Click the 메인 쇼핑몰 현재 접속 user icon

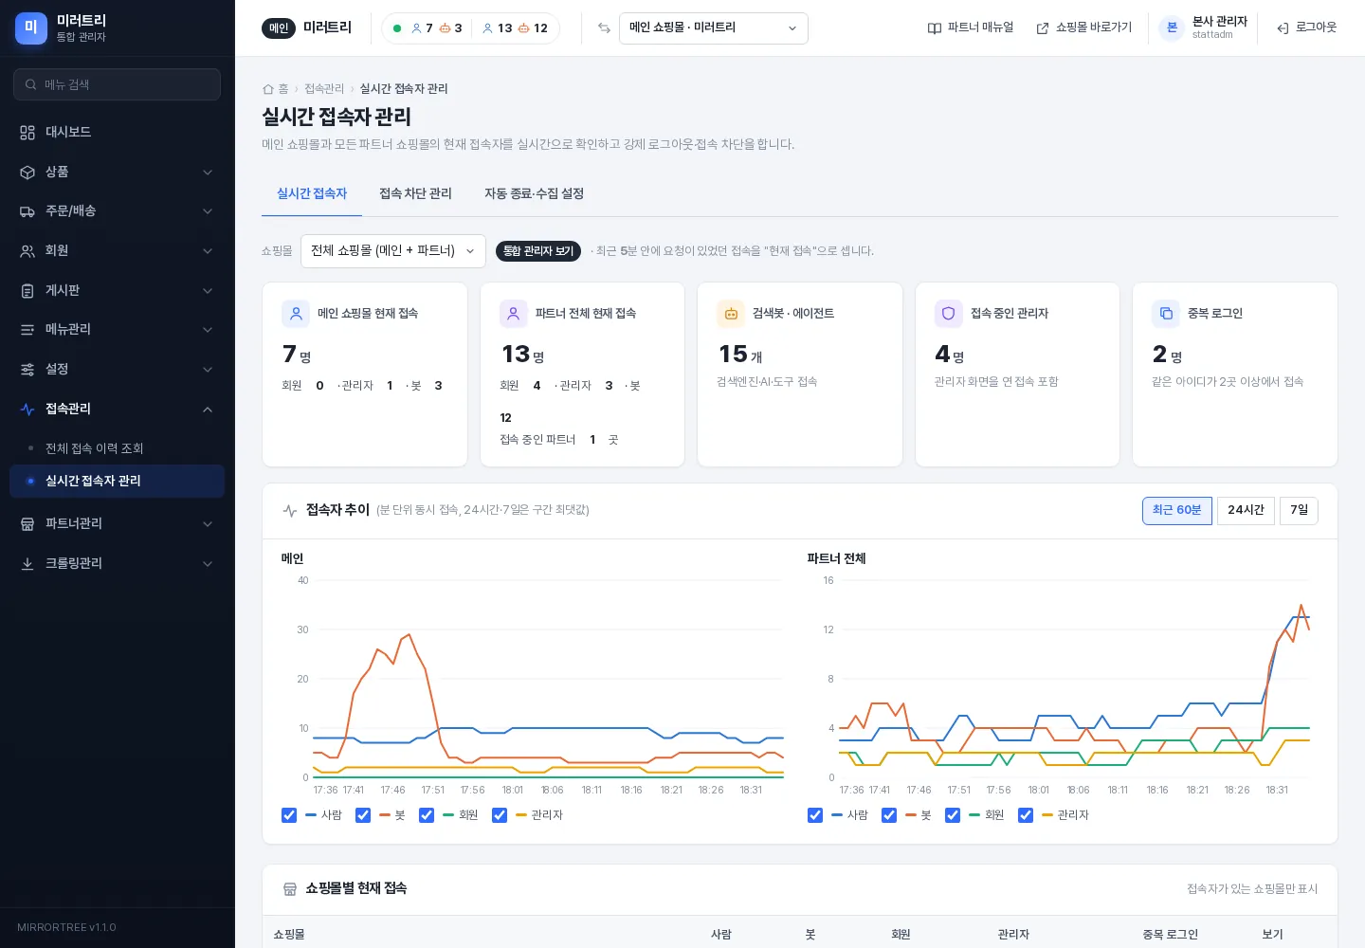click(296, 314)
